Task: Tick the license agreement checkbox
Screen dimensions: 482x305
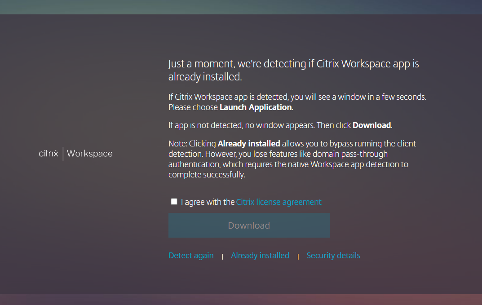Action: (x=174, y=202)
